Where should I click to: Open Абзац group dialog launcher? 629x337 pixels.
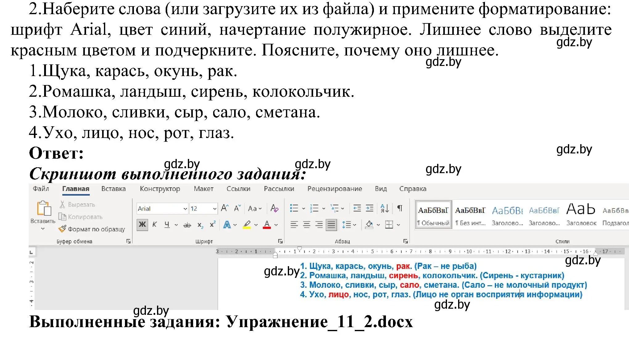pos(406,241)
